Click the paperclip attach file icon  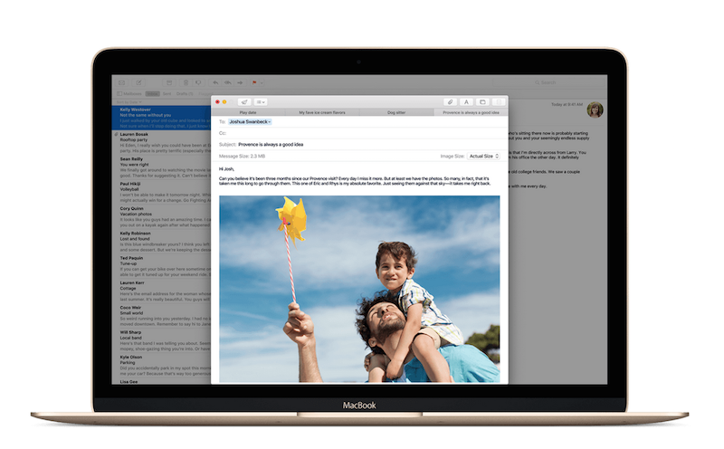pos(450,102)
